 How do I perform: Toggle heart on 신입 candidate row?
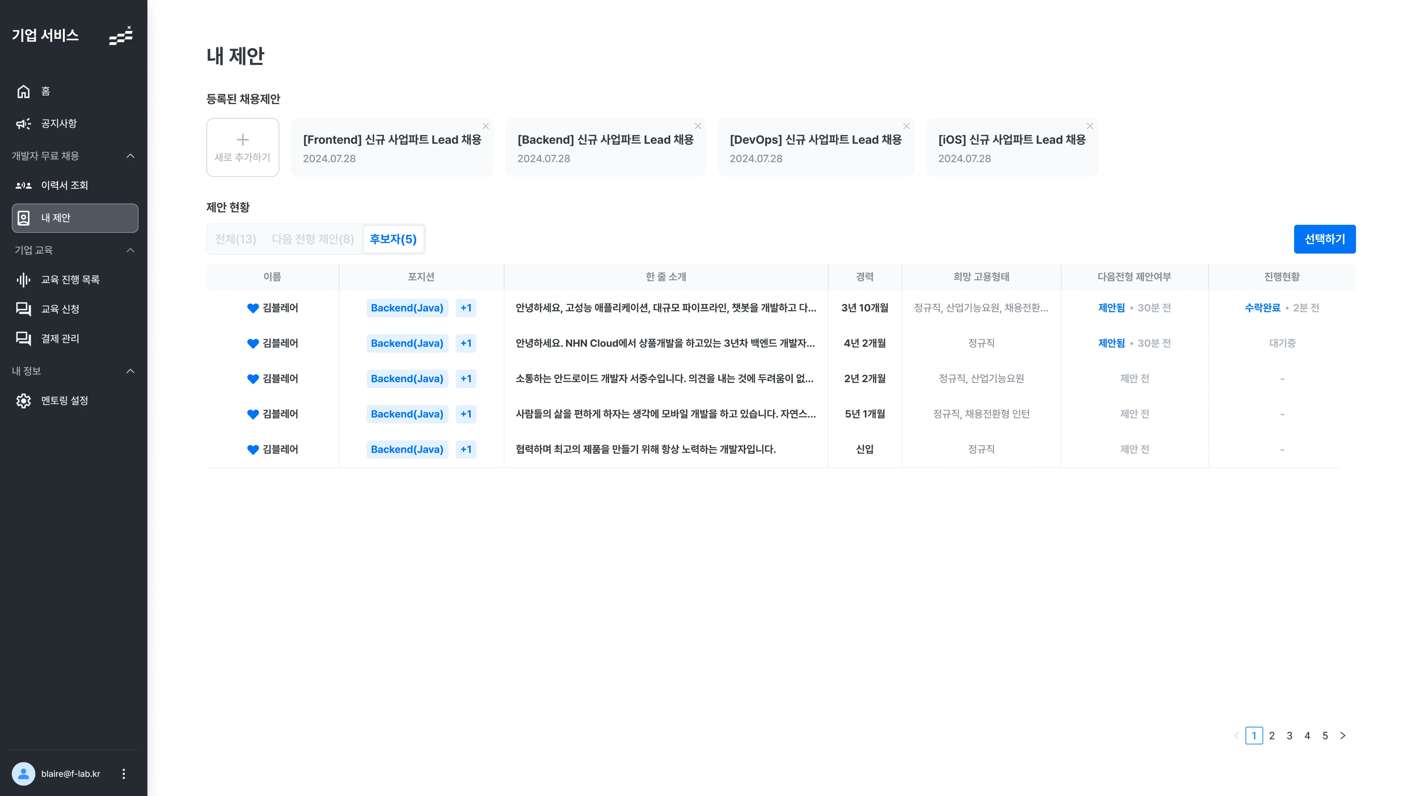pos(253,449)
